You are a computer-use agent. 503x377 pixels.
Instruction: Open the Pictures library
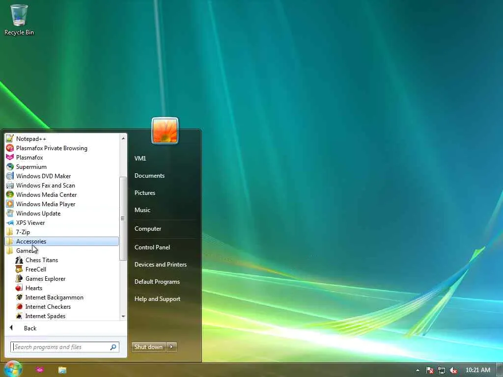click(x=145, y=192)
